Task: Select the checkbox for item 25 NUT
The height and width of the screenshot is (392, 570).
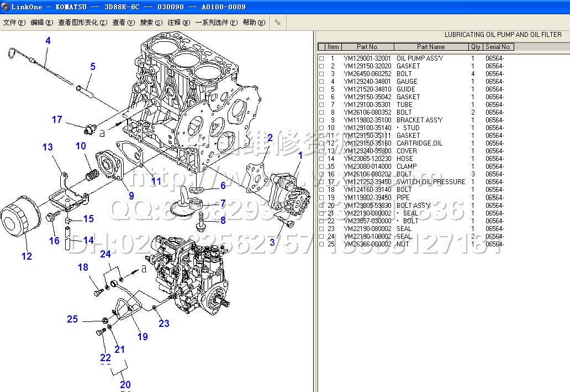Action: click(321, 244)
